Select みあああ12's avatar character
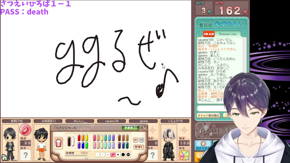Viewport: 290px width, 163px height. pyautogui.click(x=42, y=143)
